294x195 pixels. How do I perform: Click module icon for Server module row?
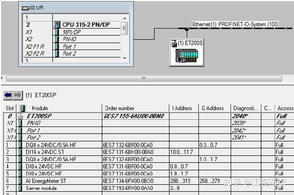pyautogui.click(x=20, y=188)
